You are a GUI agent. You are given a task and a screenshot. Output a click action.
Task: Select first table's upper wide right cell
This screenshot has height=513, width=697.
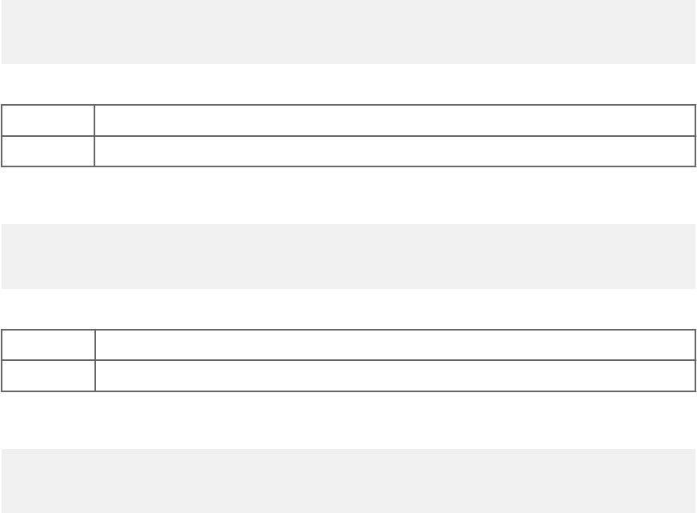395,121
